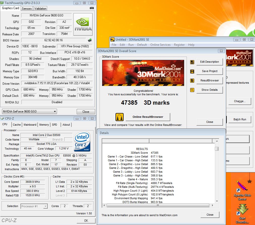Viewport: 255px width, 225px height.
Task: Click the GPU-Z title bar icon
Action: [x=2, y=3]
